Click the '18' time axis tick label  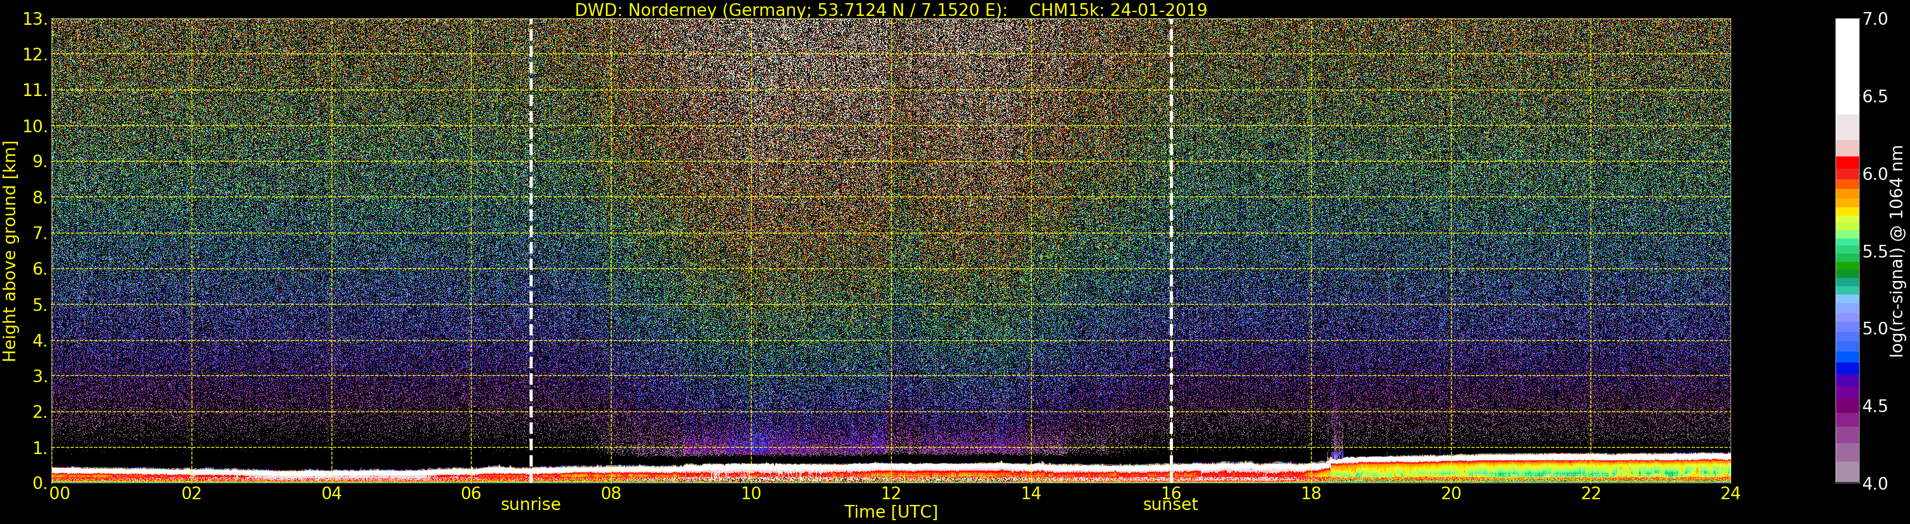1311,493
